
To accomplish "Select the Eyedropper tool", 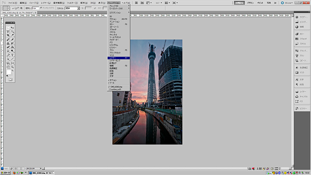I will pos(12,35).
